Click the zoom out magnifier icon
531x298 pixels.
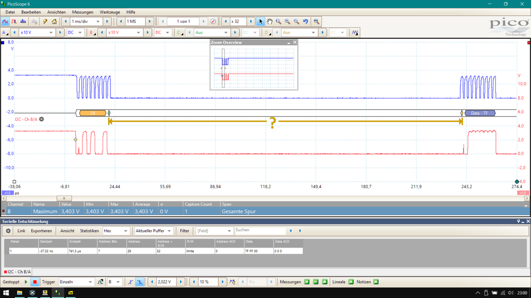(x=296, y=21)
